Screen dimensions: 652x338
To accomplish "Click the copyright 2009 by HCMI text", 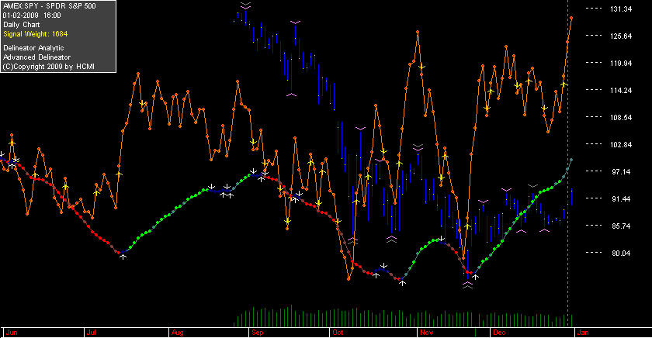I will point(49,67).
